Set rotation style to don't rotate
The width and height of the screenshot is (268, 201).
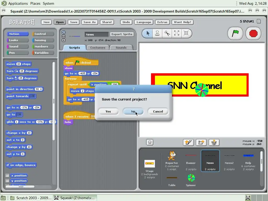[64, 40]
